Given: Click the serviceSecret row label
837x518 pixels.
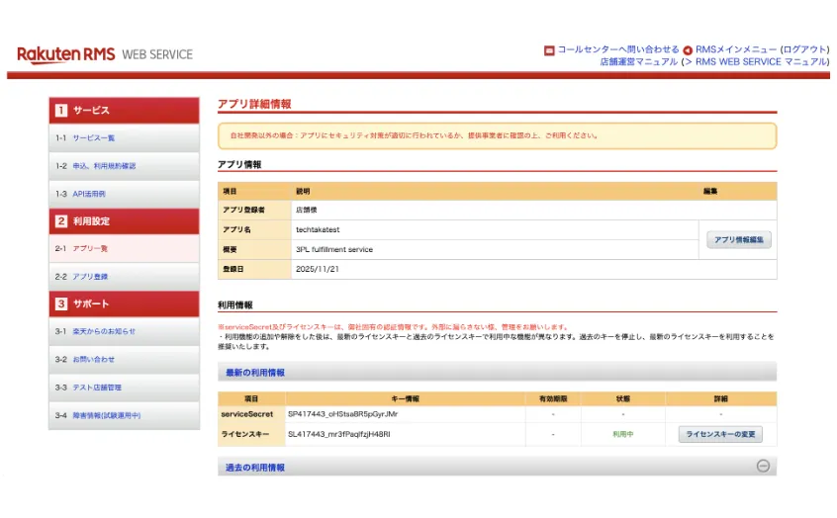Looking at the screenshot, I should click(246, 414).
